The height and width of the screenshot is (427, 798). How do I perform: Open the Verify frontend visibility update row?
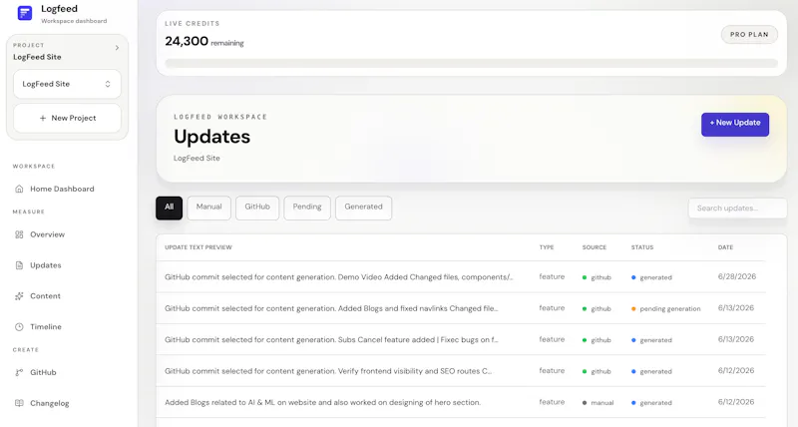(x=461, y=371)
